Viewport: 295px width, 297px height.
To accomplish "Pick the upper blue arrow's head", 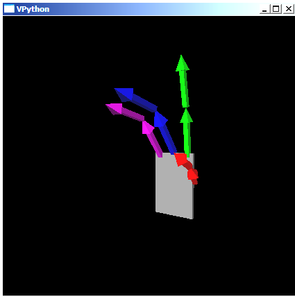I will pyautogui.click(x=124, y=94).
